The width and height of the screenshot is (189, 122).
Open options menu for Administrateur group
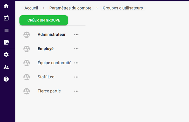pyautogui.click(x=76, y=35)
